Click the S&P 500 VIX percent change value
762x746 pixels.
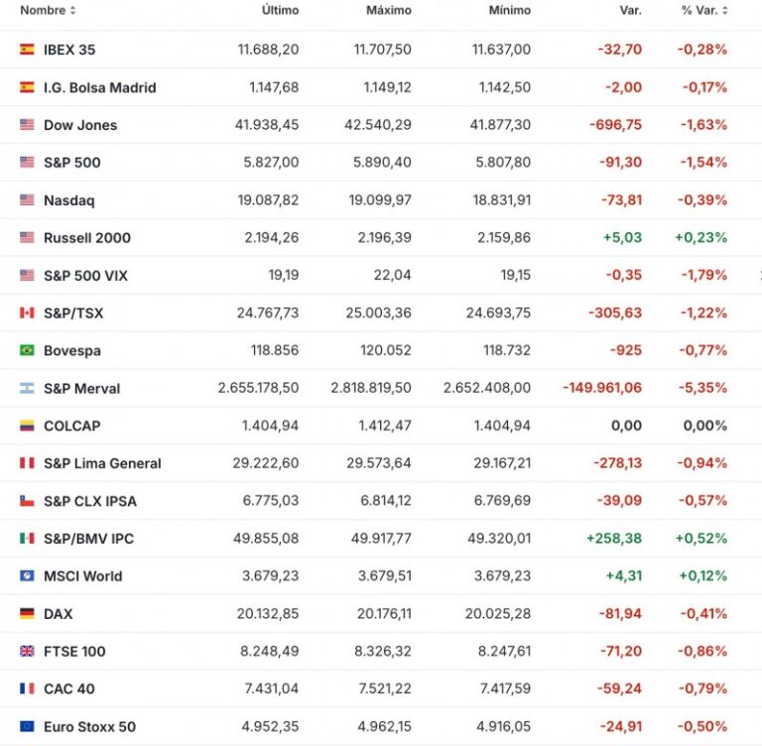point(703,275)
